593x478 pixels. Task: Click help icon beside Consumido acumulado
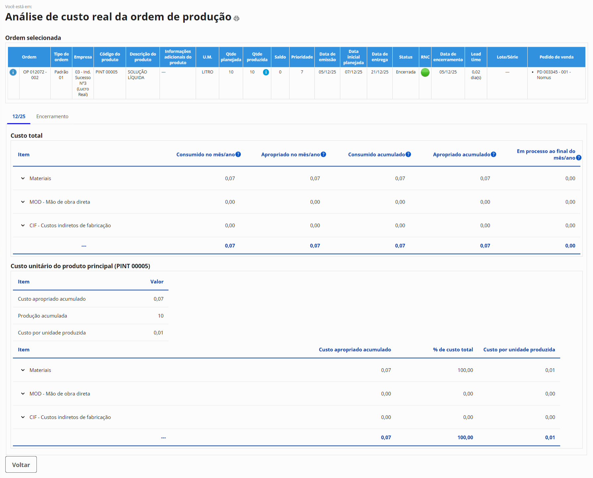click(x=408, y=154)
